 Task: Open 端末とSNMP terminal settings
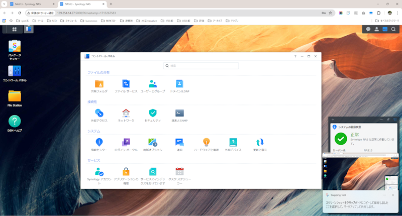coord(179,116)
